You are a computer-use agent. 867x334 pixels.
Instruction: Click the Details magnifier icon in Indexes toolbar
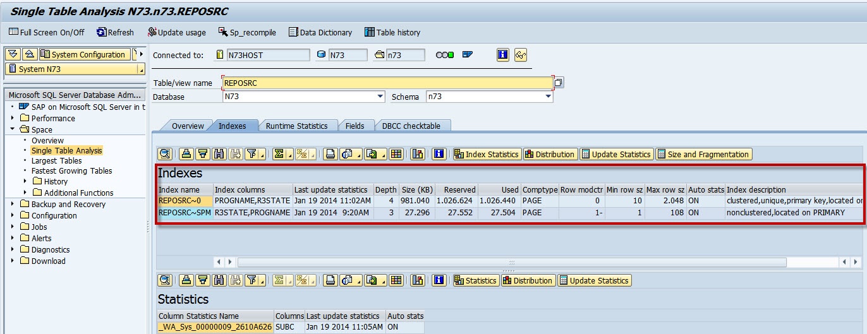pos(164,154)
